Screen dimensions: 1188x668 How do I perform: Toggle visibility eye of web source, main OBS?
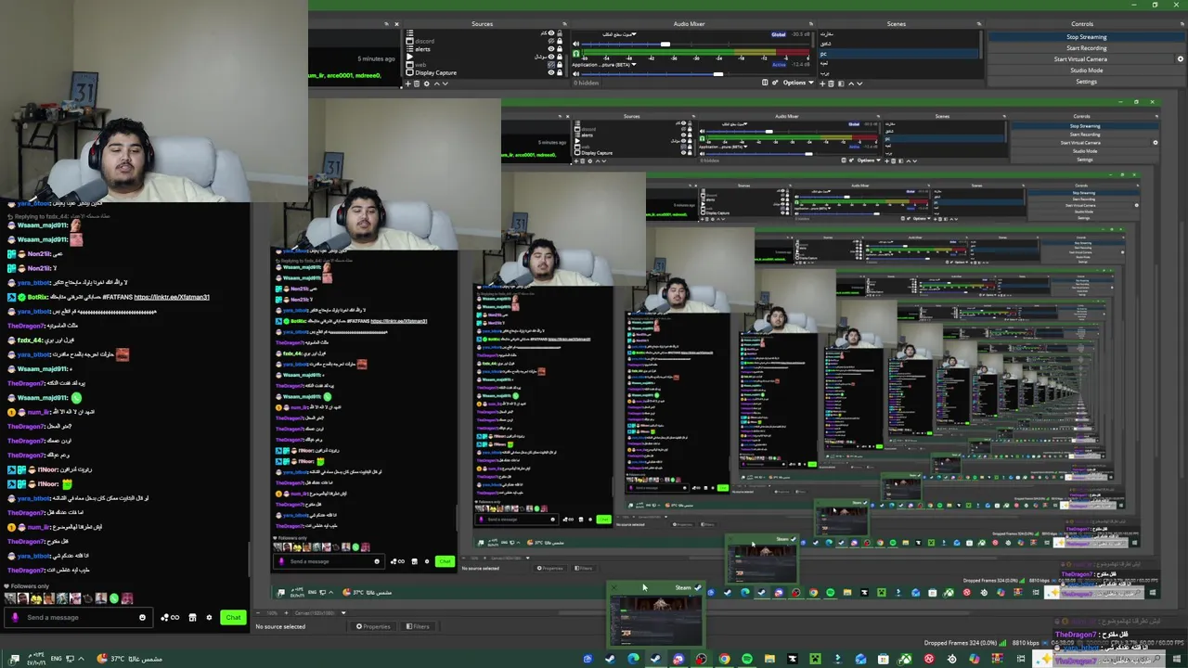pos(551,65)
